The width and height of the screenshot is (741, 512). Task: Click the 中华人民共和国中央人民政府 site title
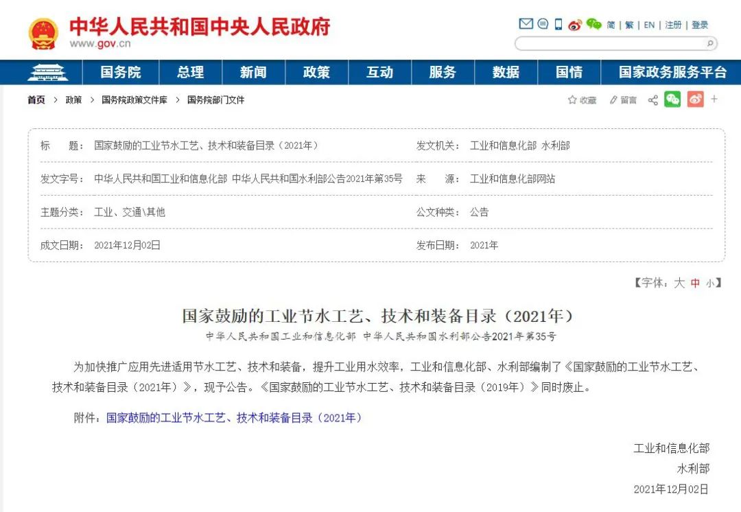pyautogui.click(x=200, y=27)
